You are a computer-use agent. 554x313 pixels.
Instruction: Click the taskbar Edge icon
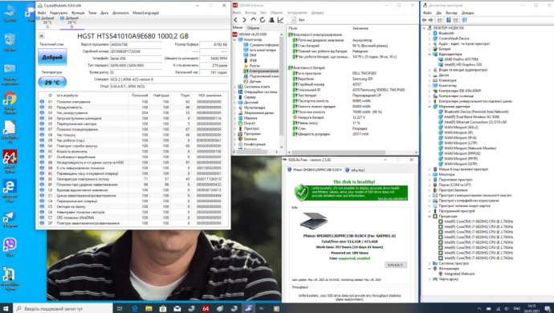(x=135, y=308)
